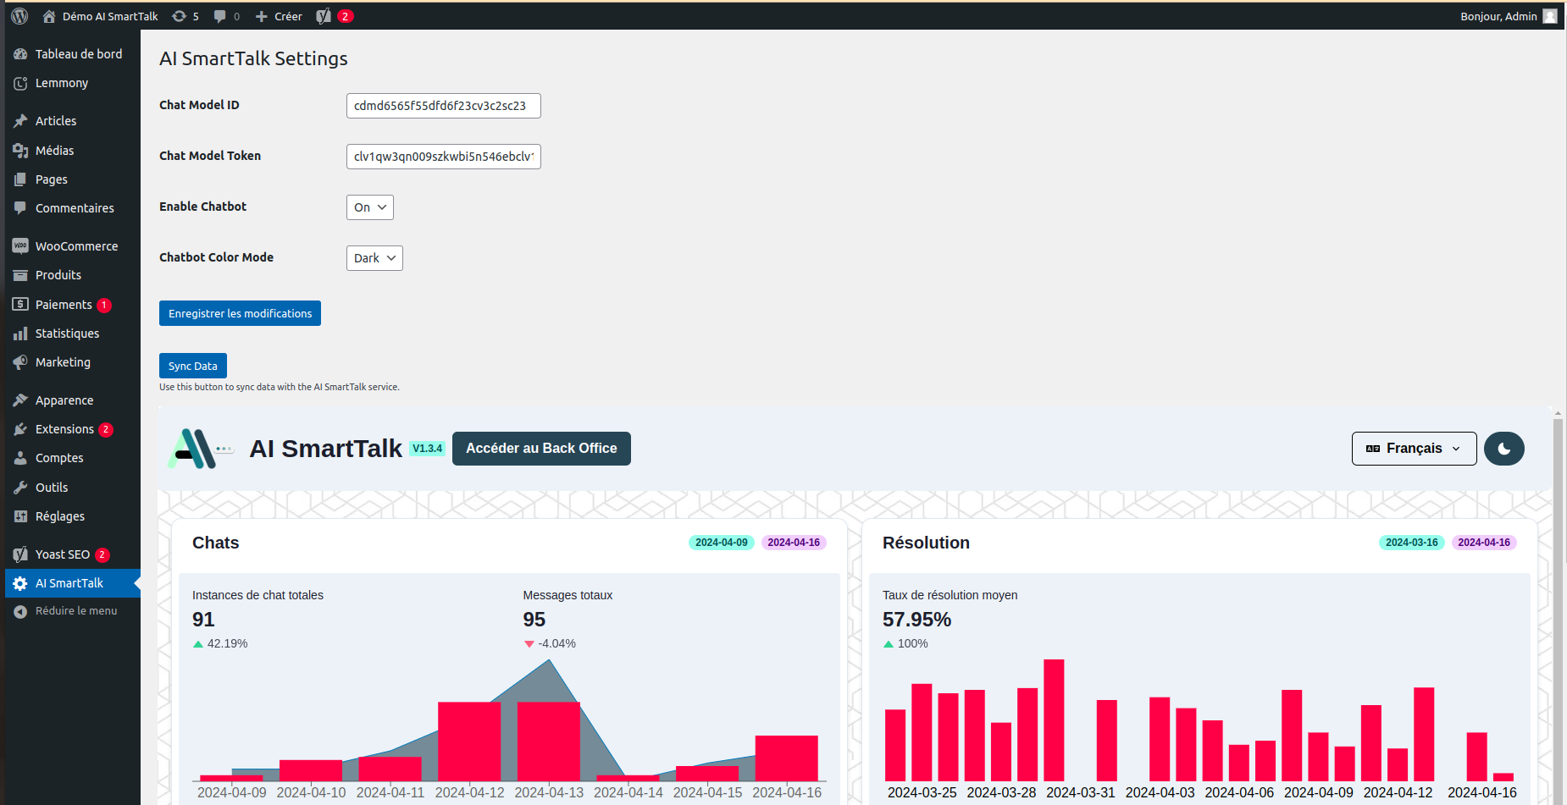This screenshot has width=1567, height=805.
Task: Open the WordPress logo menu
Action: (x=19, y=16)
